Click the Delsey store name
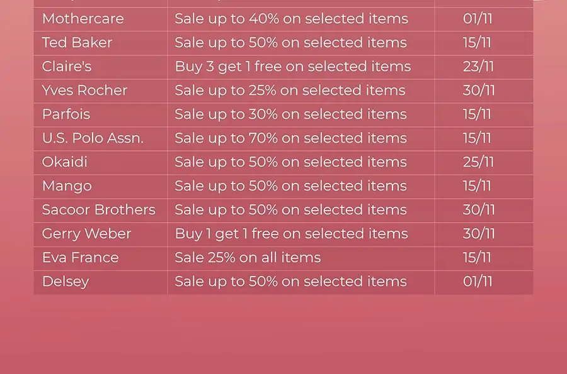 [x=66, y=282]
